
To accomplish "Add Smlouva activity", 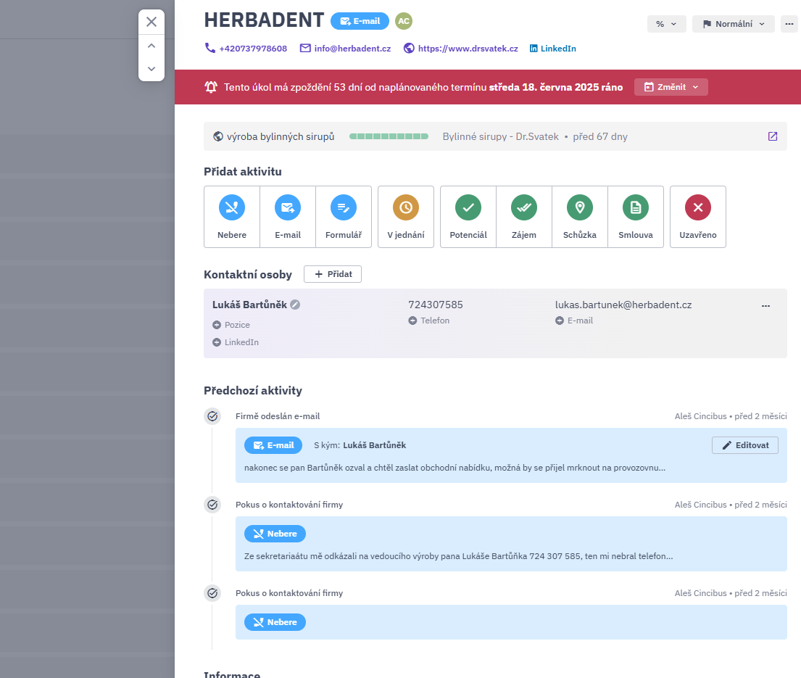I will [636, 217].
